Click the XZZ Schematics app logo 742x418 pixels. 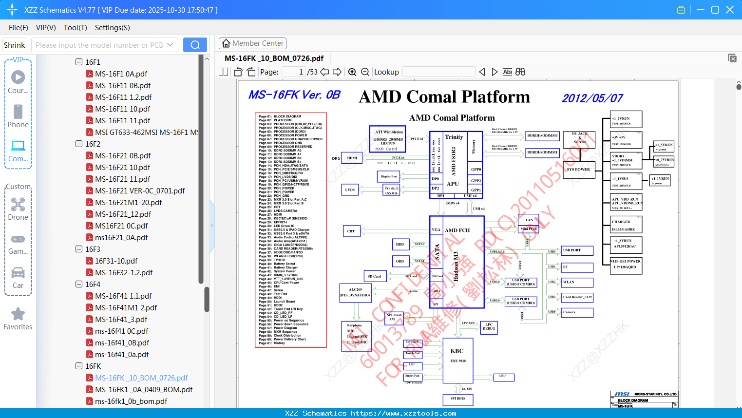tap(12, 10)
